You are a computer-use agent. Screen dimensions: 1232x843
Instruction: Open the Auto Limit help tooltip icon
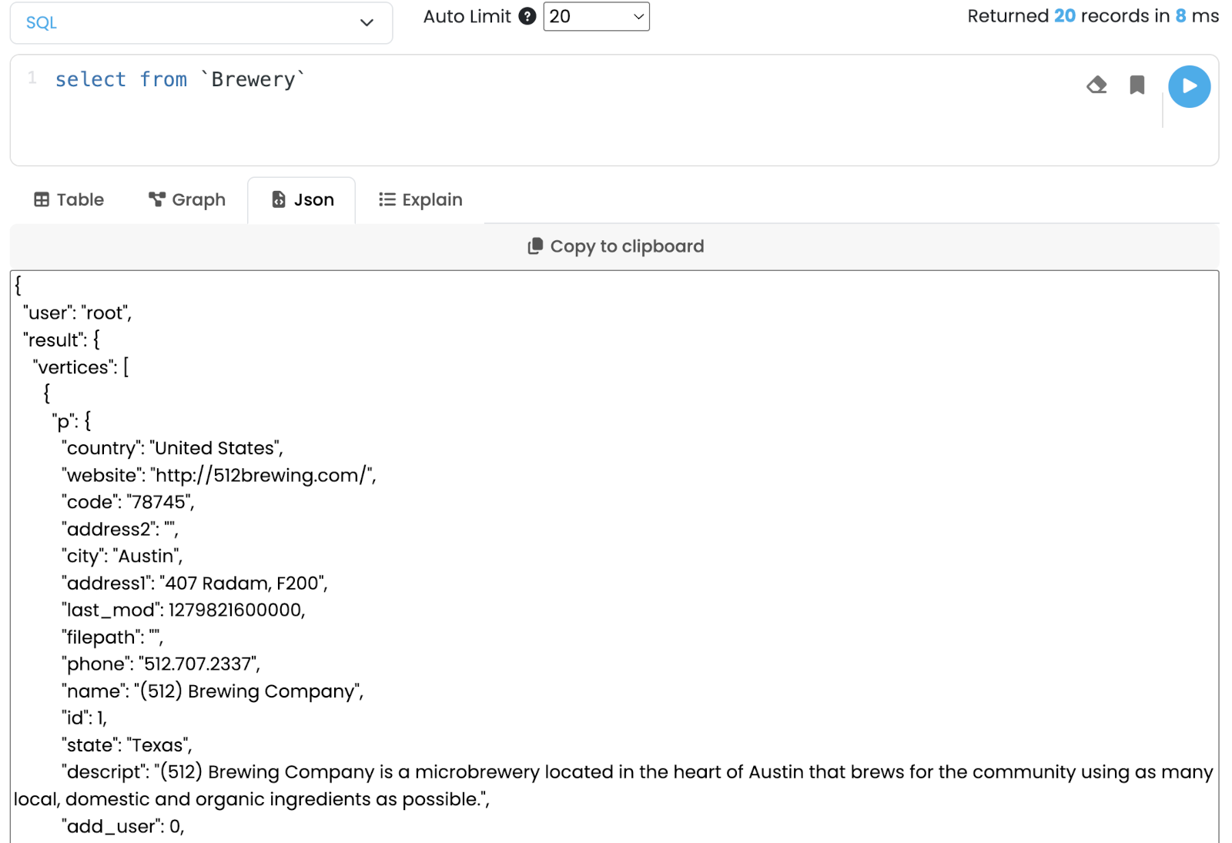(527, 16)
